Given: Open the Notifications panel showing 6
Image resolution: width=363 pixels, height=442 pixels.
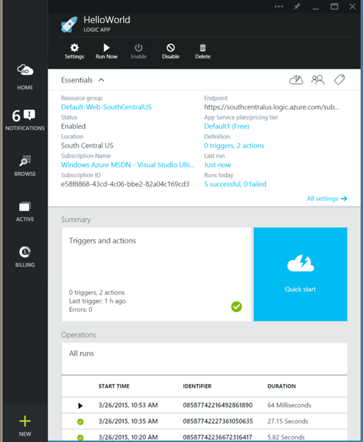Looking at the screenshot, I should 25,120.
